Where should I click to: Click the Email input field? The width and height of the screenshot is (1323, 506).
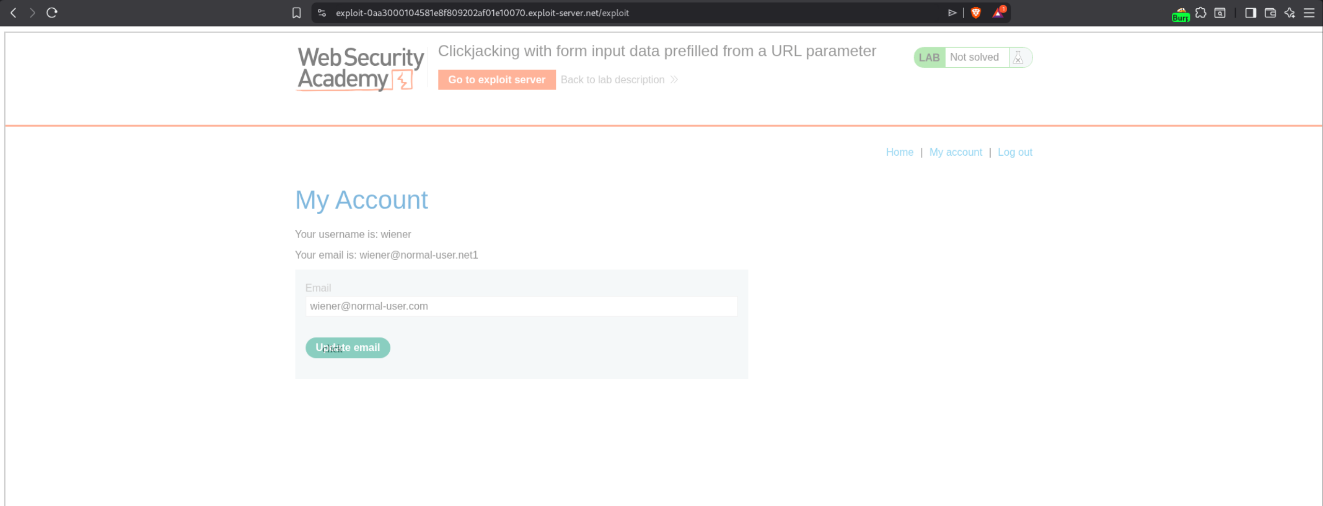point(521,306)
